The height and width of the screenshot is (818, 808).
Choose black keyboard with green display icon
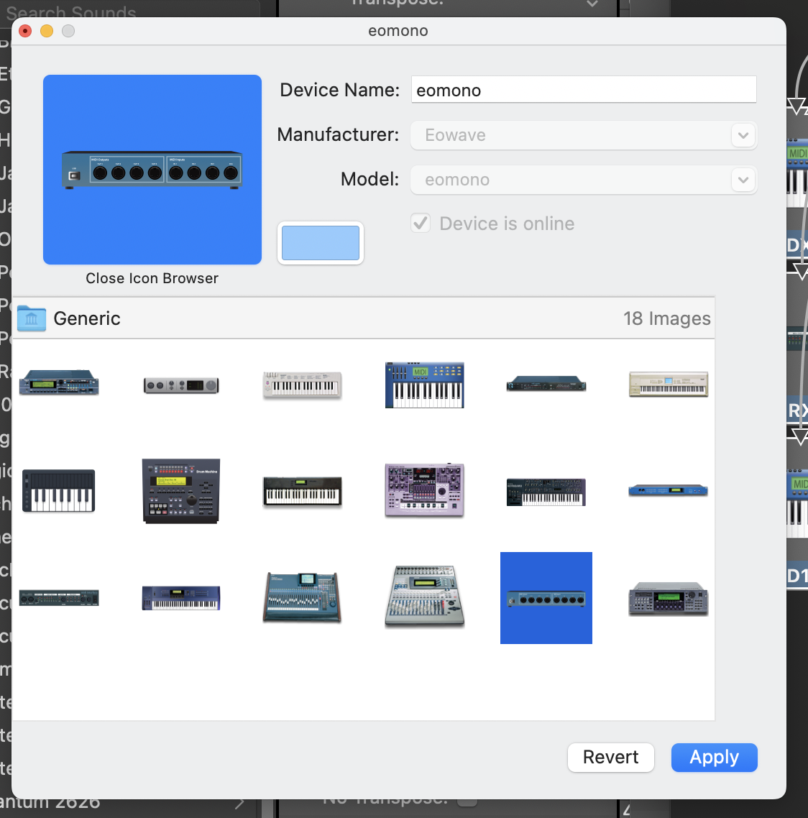[x=303, y=491]
